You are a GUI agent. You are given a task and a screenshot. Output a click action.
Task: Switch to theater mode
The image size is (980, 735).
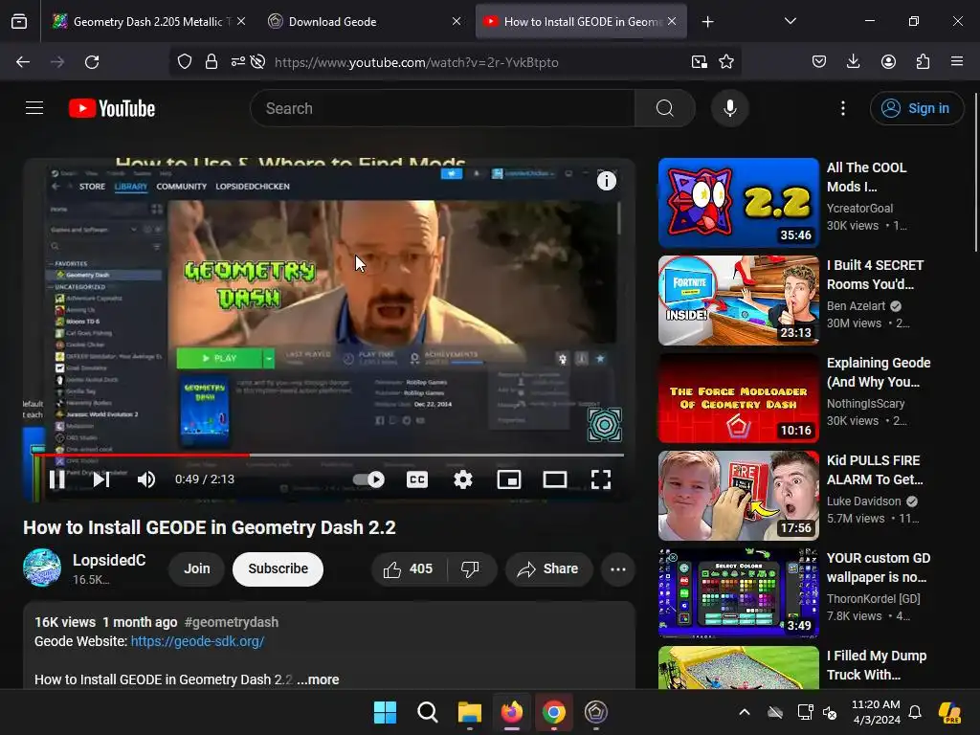(555, 479)
